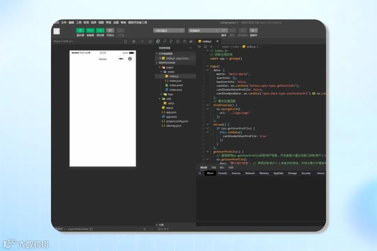377x251 pixels.
Task: Click the 清缓存 clear cache button
Action: 253,31
